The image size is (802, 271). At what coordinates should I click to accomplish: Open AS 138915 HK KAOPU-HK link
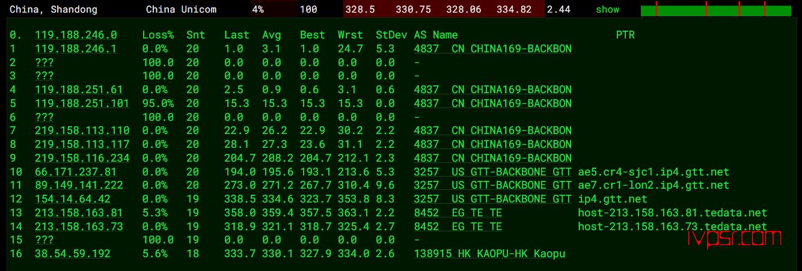pyautogui.click(x=489, y=254)
